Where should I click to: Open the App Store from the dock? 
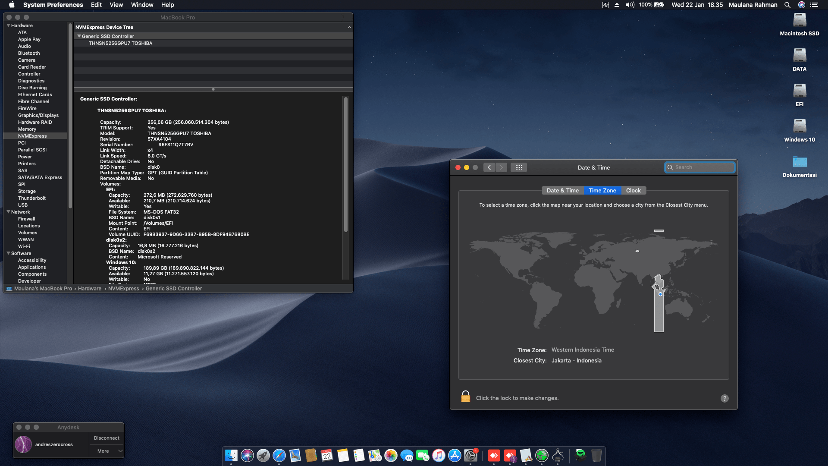pyautogui.click(x=455, y=456)
